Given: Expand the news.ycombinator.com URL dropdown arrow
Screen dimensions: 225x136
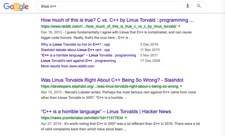Looking at the screenshot, I should (126, 118).
